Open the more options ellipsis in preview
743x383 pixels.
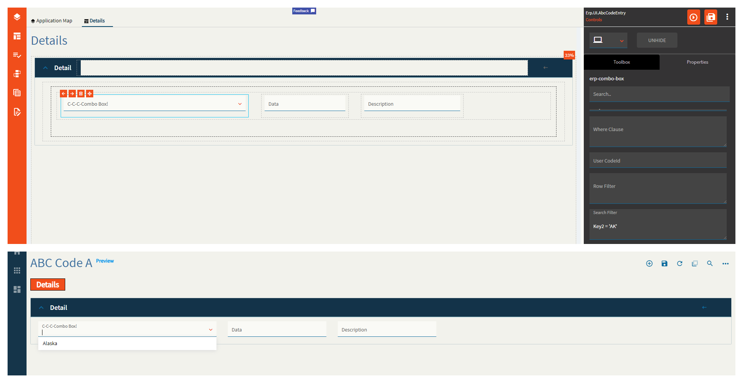726,264
